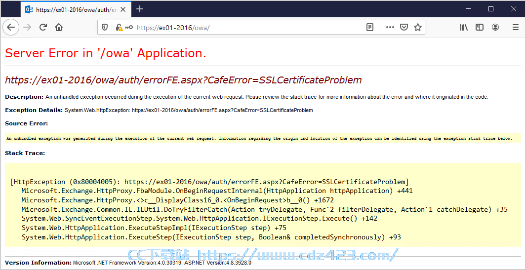Screen dimensions: 526x270
Task: Click the FbaModule.OnBeginRequestInternal stack line
Action: pos(217,191)
